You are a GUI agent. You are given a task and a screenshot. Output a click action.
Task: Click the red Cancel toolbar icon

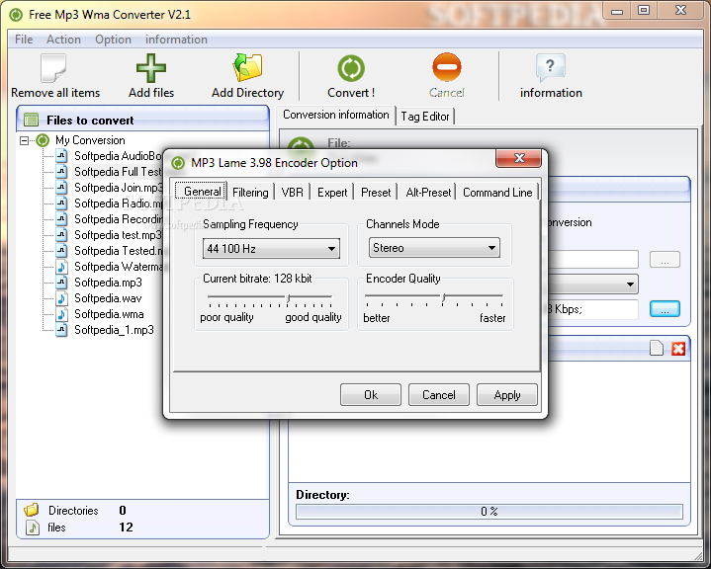click(447, 67)
